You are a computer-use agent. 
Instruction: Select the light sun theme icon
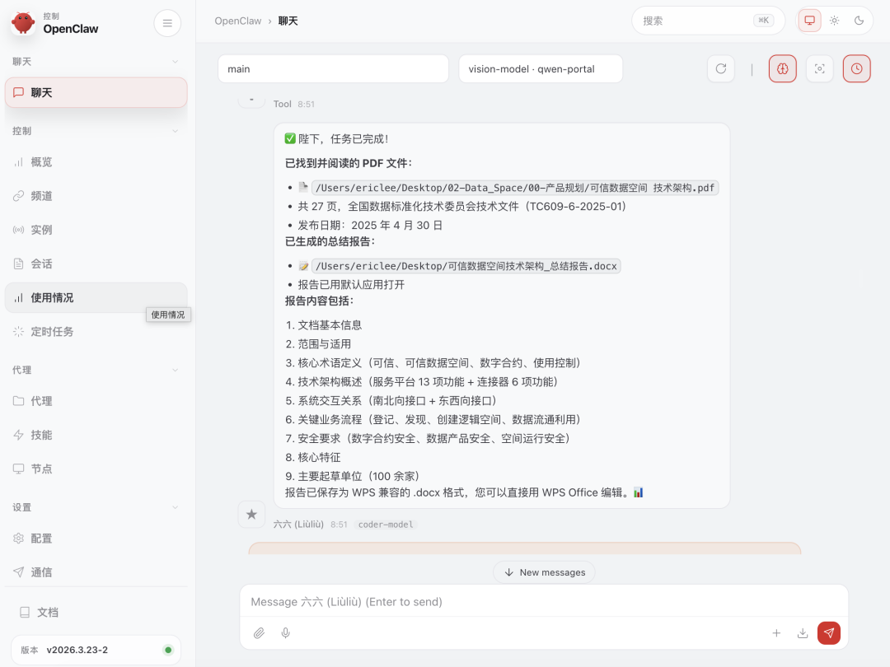834,21
